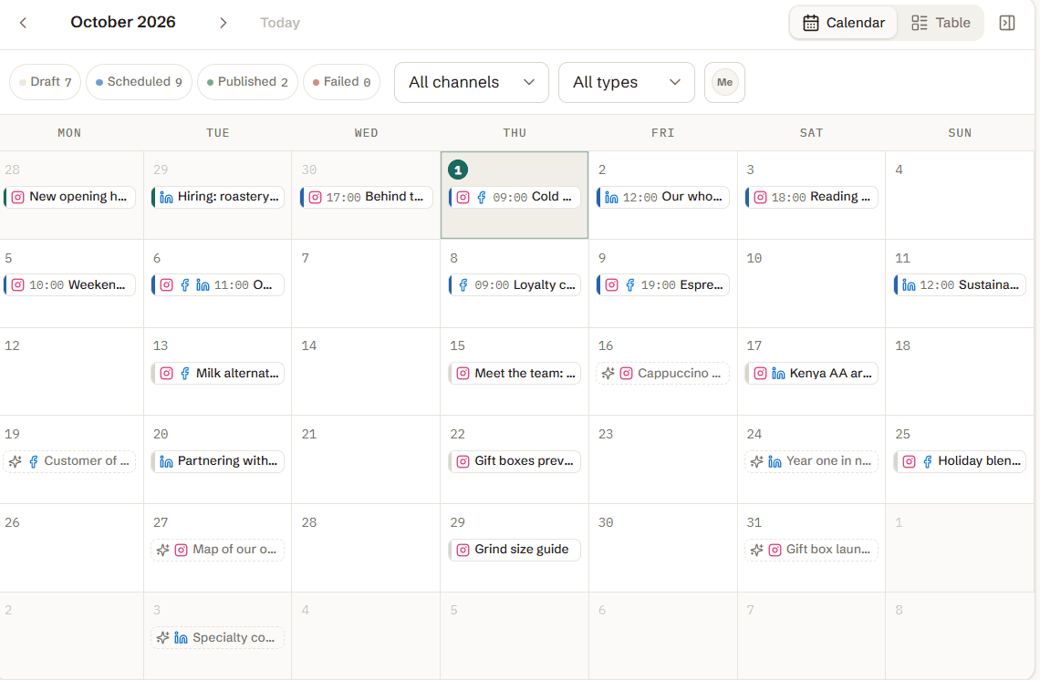Go to the next month

(223, 23)
